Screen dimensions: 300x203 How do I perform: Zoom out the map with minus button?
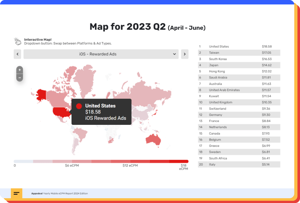point(20,78)
